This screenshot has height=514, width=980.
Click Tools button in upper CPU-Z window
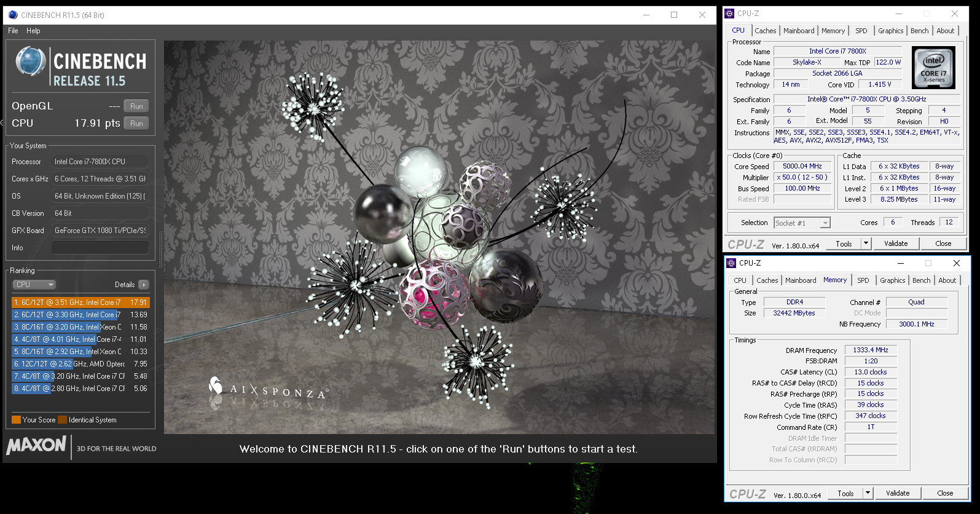tap(844, 244)
